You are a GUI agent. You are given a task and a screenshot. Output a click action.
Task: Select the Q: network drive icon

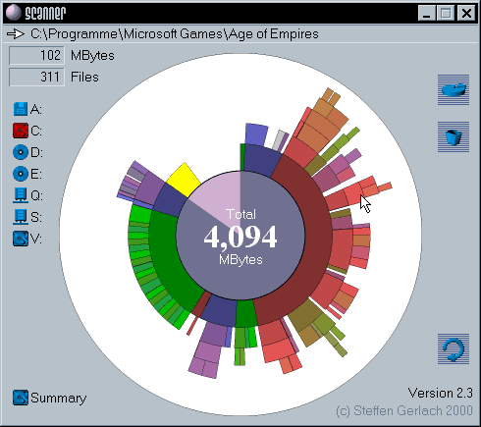21,195
